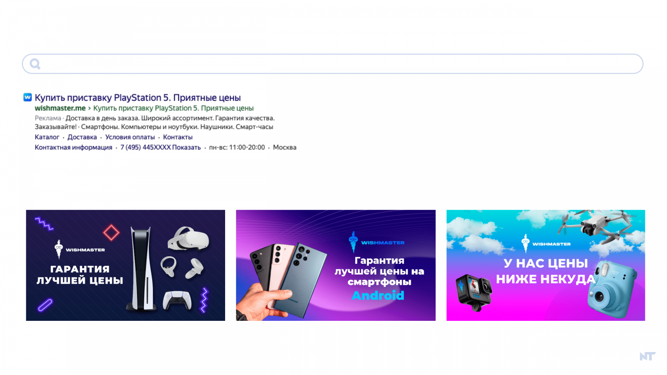Open the 'Гарантия лучшей цены' PlayStation banner

click(125, 265)
